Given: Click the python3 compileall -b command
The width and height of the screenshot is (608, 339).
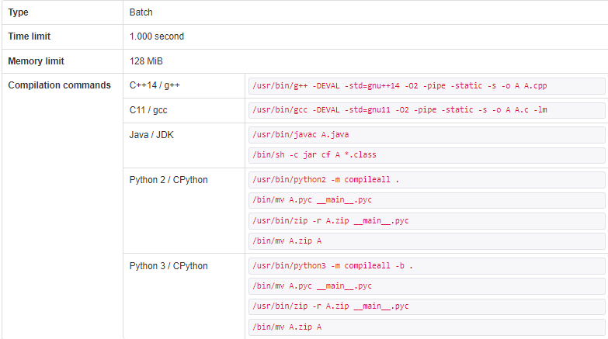Looking at the screenshot, I should (x=334, y=265).
